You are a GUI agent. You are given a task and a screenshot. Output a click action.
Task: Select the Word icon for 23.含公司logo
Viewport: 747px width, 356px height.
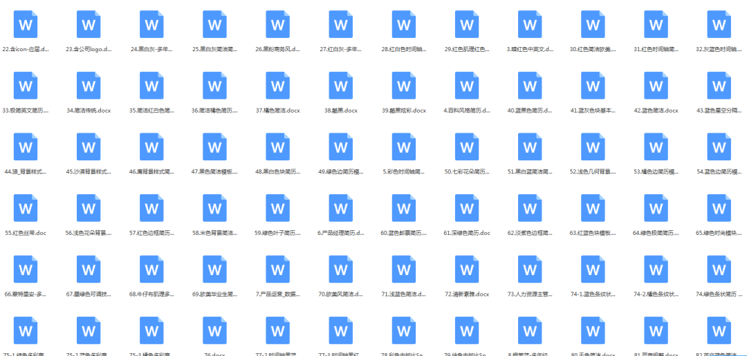click(x=89, y=24)
